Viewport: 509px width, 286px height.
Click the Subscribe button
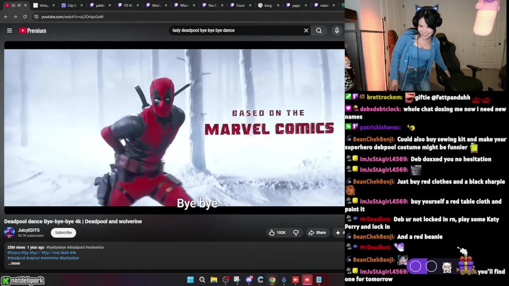coord(64,232)
